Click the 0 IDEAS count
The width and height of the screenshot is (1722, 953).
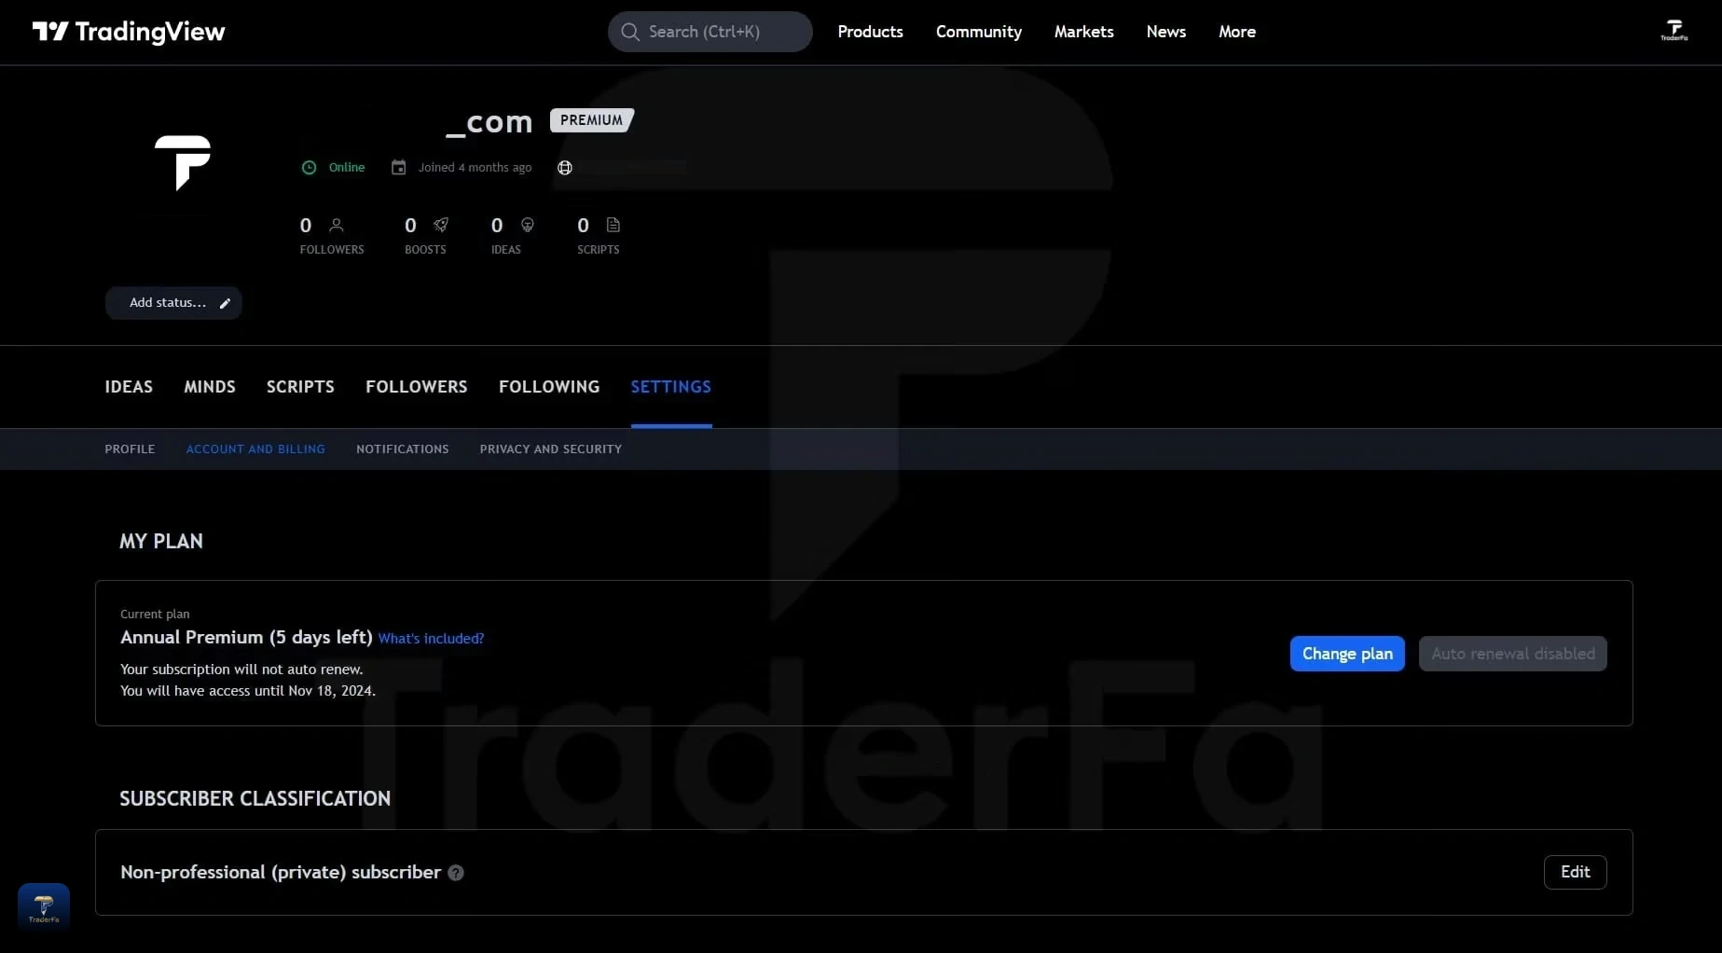click(512, 235)
